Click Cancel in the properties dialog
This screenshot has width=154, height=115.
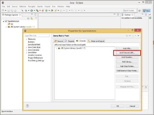(x=132, y=106)
